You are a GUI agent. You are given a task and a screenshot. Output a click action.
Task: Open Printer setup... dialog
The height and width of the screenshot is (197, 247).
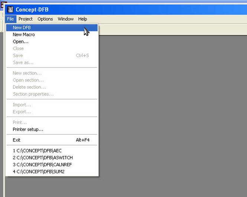coord(52,130)
